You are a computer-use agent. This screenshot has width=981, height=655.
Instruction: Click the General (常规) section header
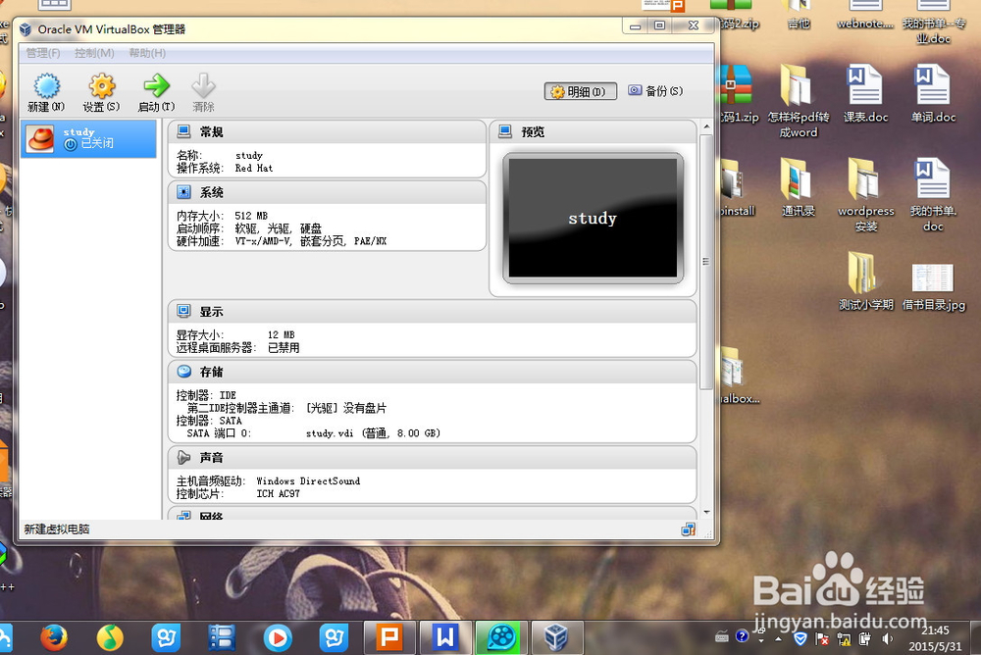coord(327,132)
